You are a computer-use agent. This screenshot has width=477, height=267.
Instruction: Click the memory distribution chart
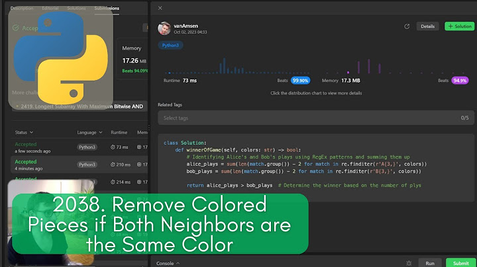point(395,66)
